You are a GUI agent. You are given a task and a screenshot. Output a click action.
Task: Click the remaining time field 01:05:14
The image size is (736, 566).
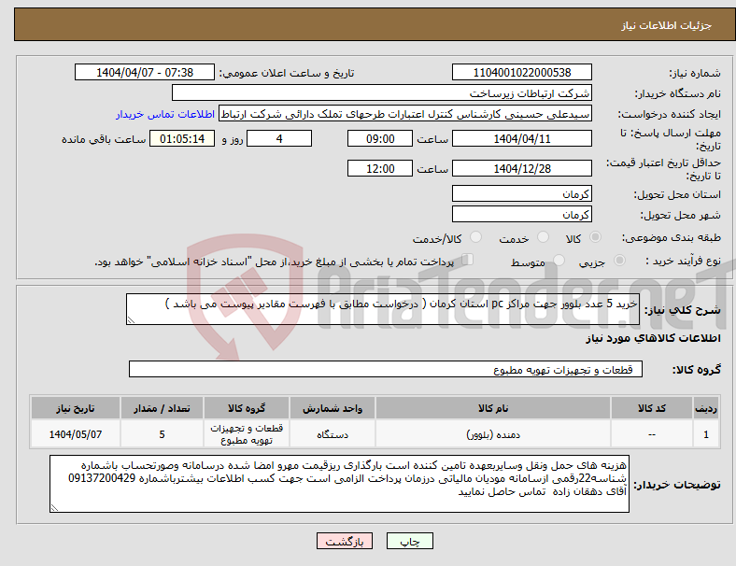[x=182, y=139]
